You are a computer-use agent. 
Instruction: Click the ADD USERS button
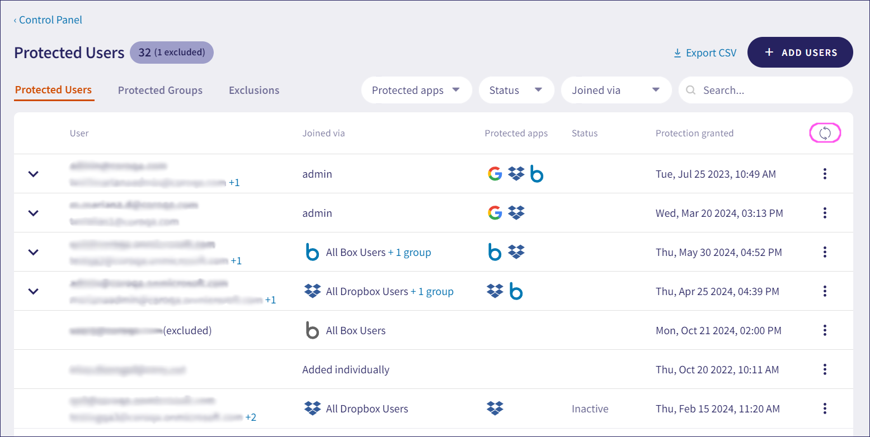click(800, 53)
